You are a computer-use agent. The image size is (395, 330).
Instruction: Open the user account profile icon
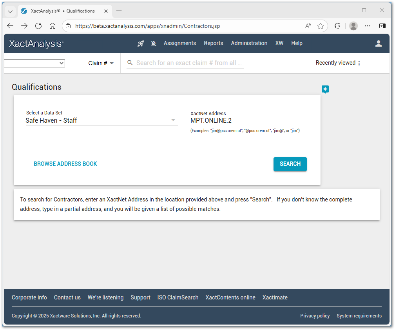(x=379, y=44)
